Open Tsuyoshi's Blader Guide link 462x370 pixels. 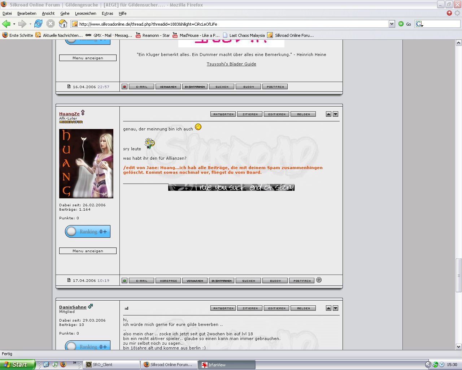point(231,64)
